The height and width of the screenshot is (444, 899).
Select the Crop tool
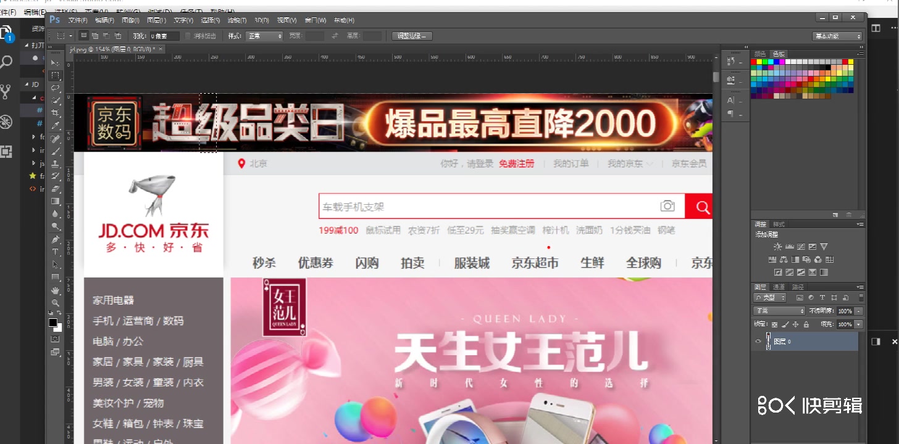coord(56,113)
